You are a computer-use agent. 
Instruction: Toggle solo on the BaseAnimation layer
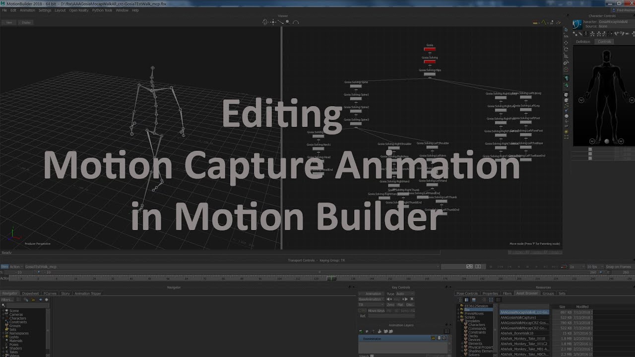(439, 338)
